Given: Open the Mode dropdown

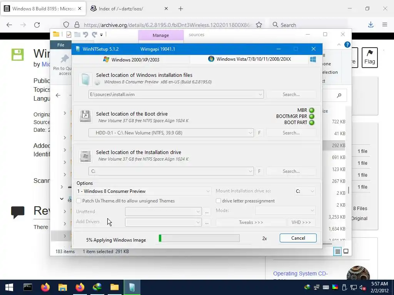Looking at the screenshot, I should click(285, 210).
